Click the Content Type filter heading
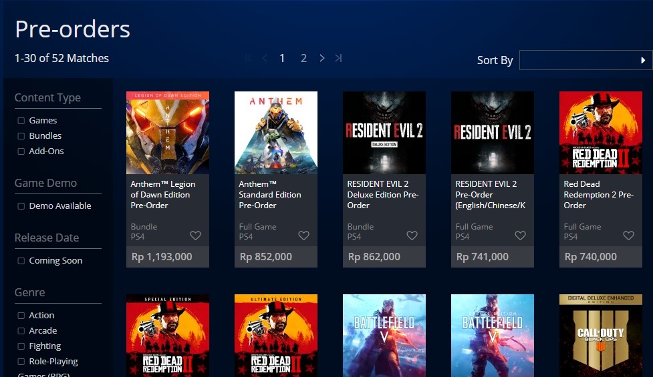The image size is (653, 377). pyautogui.click(x=47, y=97)
